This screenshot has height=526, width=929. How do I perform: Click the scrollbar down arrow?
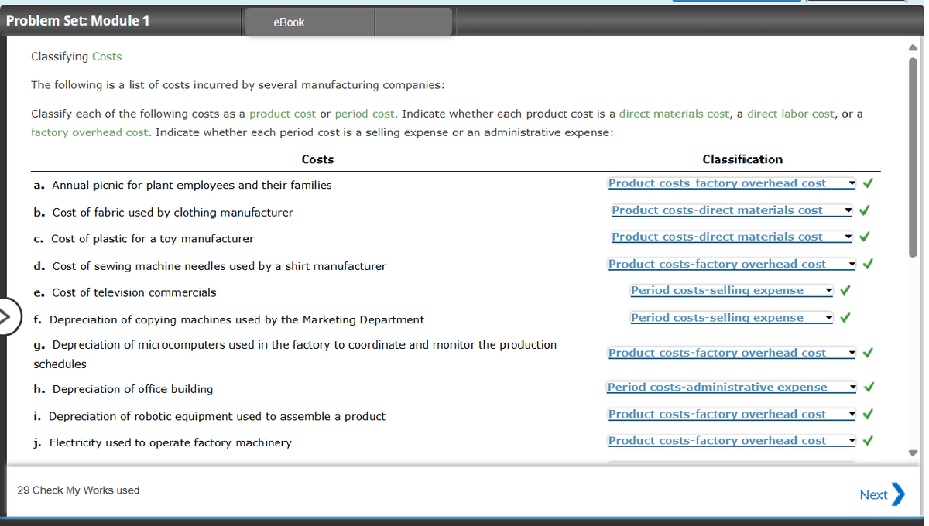pos(914,453)
